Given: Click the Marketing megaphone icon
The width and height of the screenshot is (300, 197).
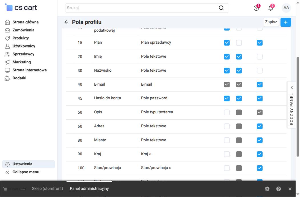Looking at the screenshot, I should click(7, 62).
